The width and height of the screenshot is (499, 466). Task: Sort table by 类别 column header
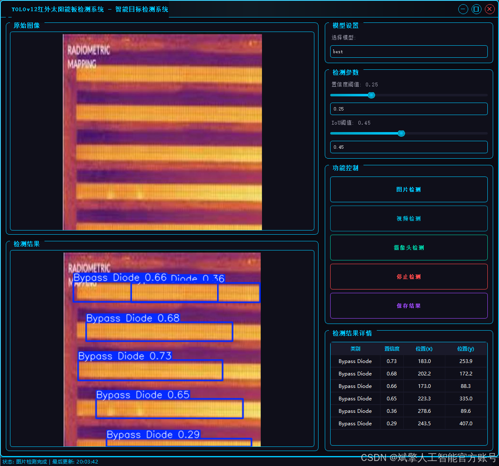(355, 349)
